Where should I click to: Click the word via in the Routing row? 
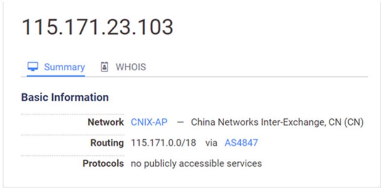(x=211, y=143)
